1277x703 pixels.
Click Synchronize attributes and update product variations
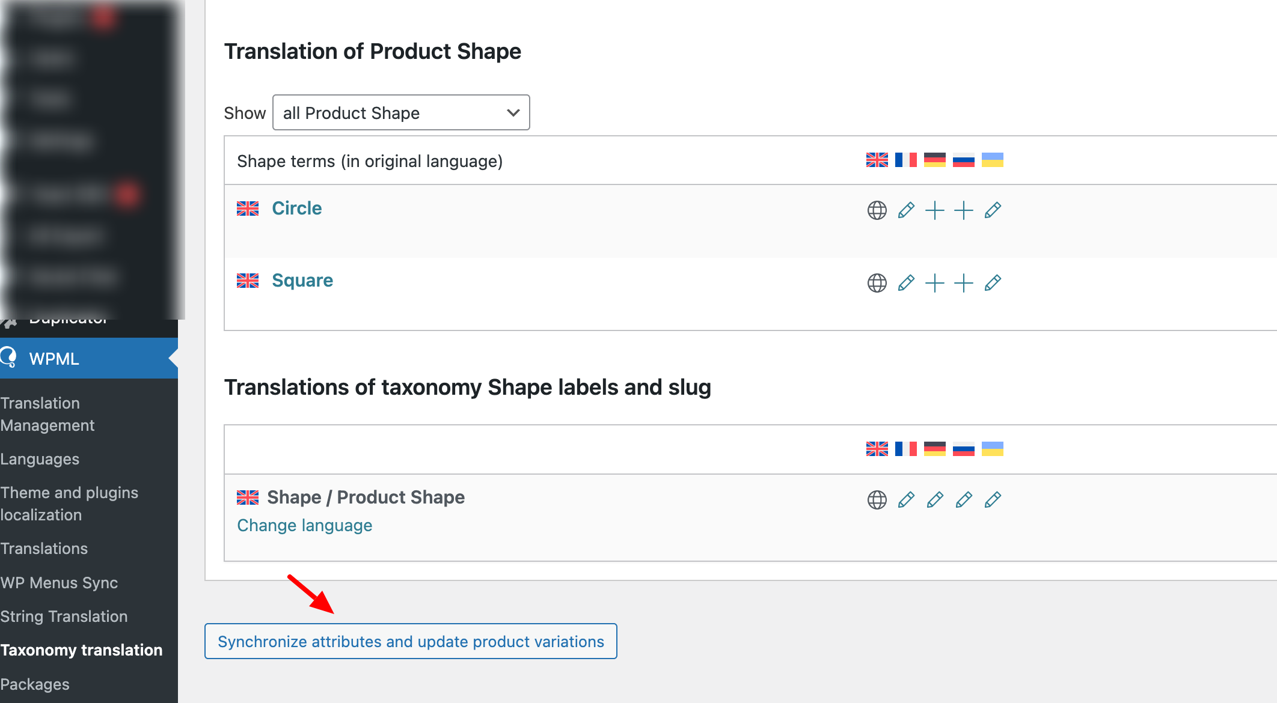tap(411, 641)
